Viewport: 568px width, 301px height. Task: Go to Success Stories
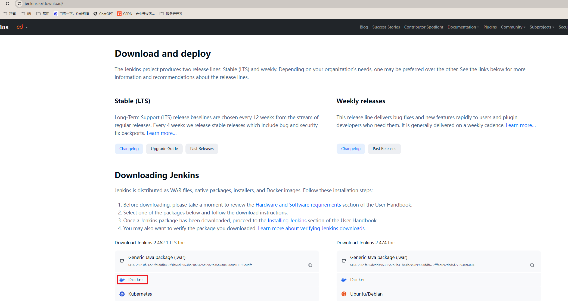click(386, 27)
